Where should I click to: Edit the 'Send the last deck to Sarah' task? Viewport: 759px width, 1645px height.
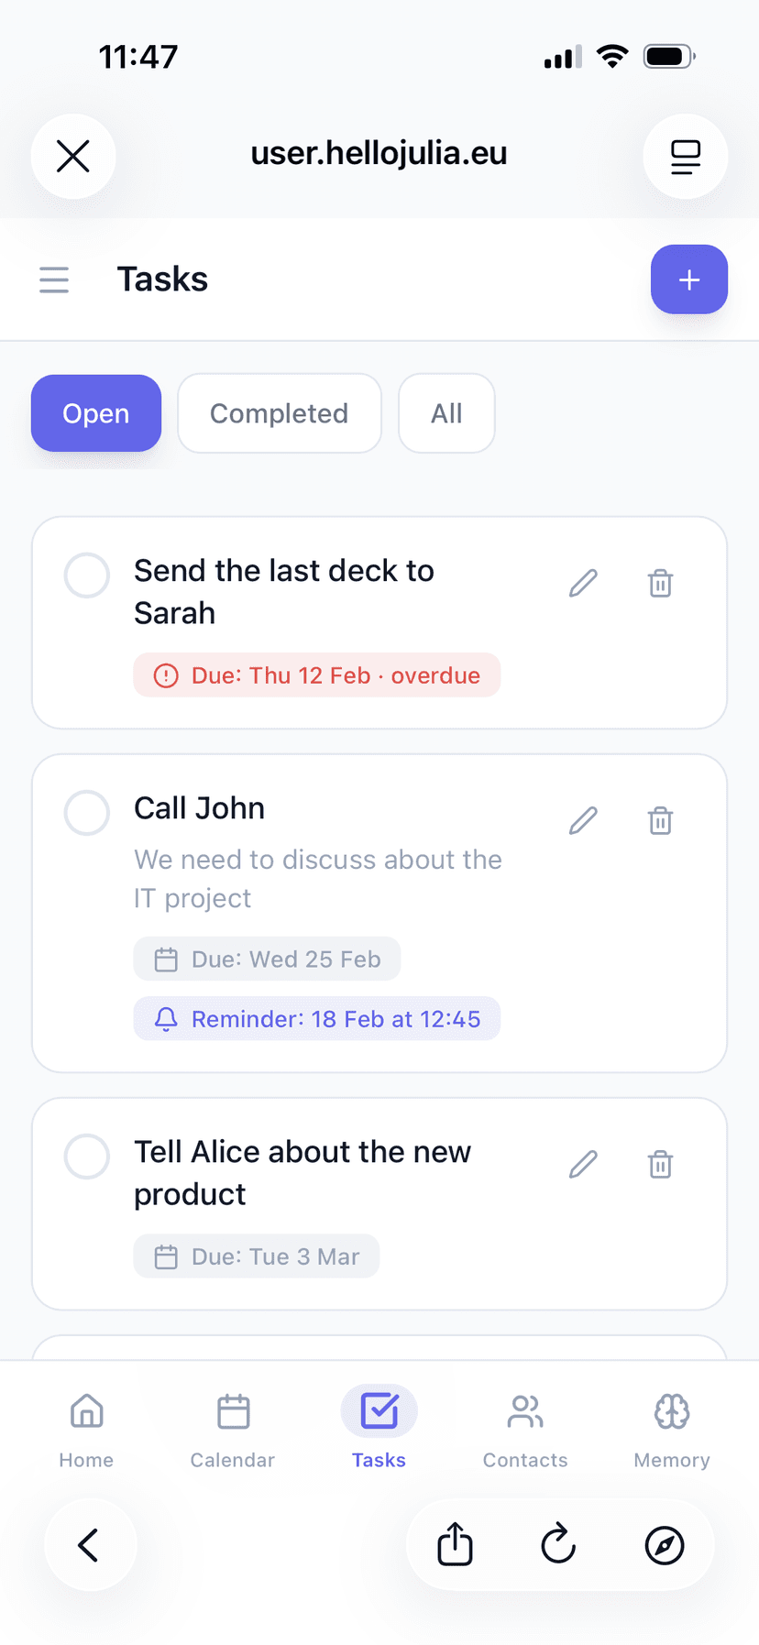click(583, 583)
